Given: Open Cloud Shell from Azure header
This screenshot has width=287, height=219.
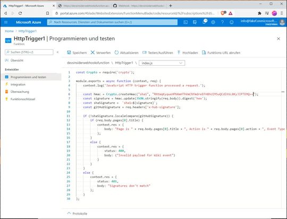Looking at the screenshot, I should 185,22.
